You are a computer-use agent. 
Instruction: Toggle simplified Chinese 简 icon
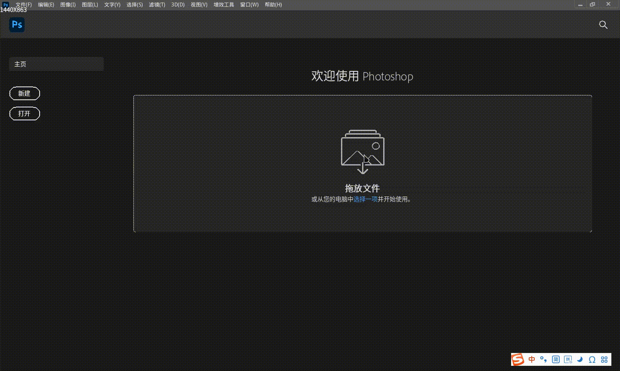pos(555,359)
